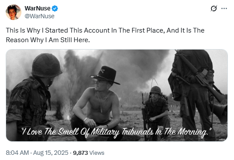
Task: View the 9,873 Views count
Action: 89,153
